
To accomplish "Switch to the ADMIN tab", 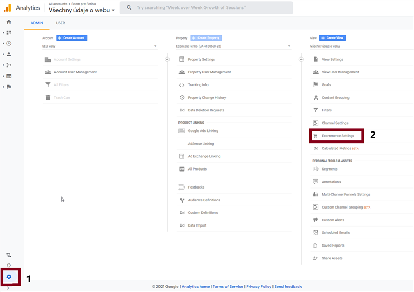I will coord(36,23).
